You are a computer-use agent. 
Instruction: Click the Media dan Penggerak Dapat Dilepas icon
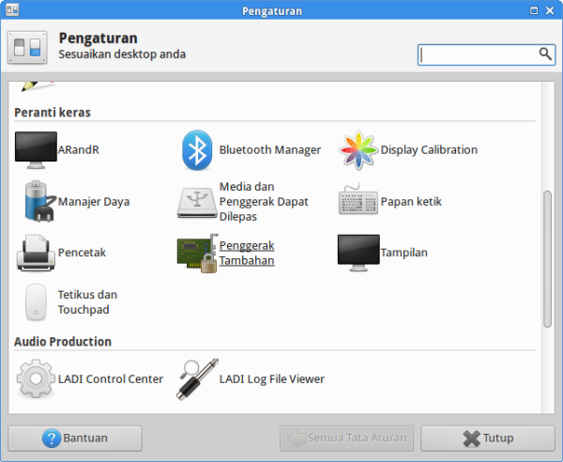pos(197,201)
